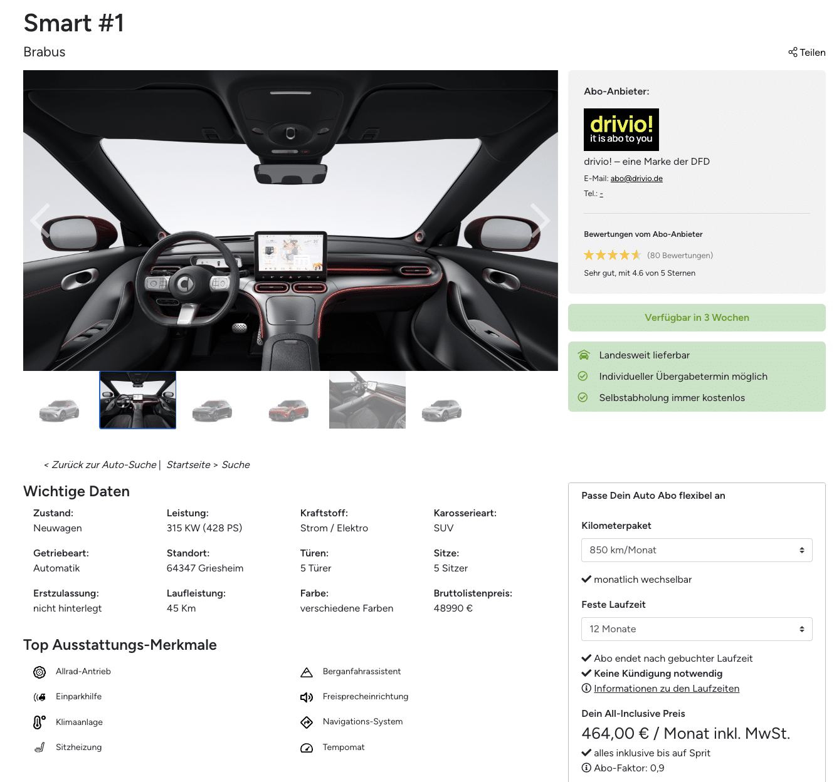
Task: Click the Allrad-Antrieb wheel icon
Action: tap(40, 672)
